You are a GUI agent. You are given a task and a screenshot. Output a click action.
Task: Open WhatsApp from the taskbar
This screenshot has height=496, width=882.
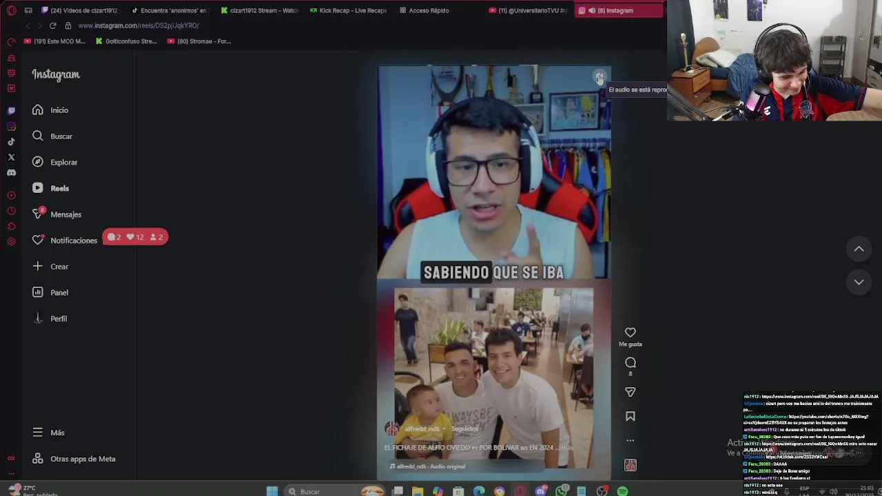coord(562,491)
